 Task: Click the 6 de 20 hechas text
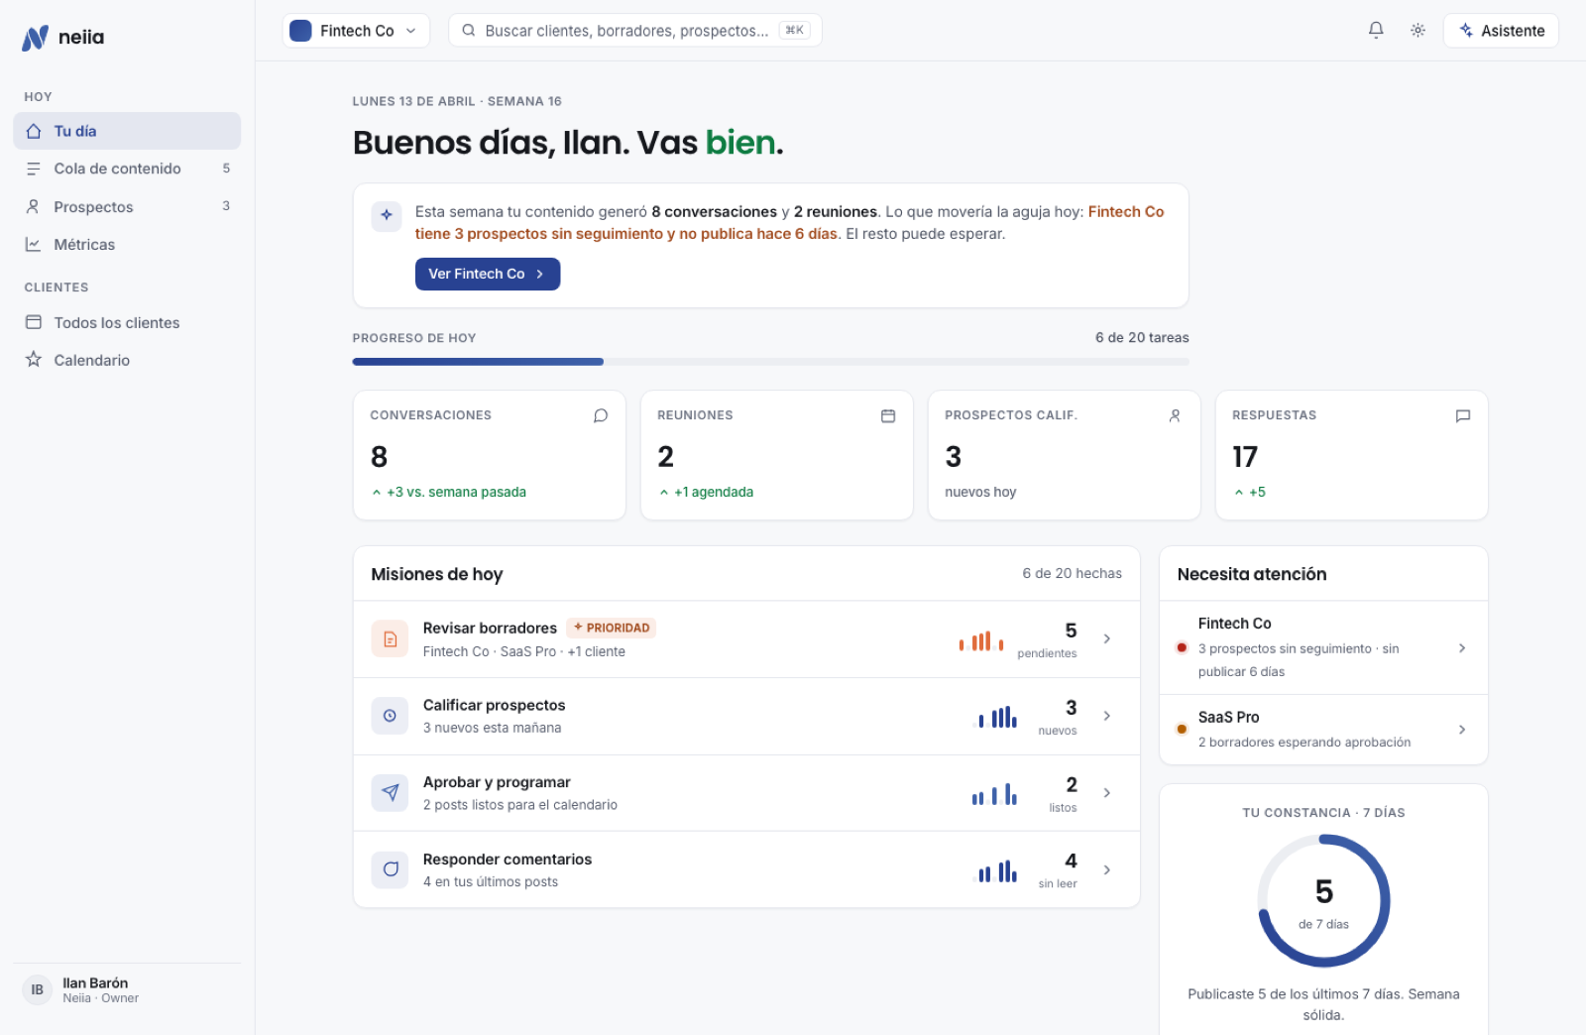pyautogui.click(x=1073, y=573)
